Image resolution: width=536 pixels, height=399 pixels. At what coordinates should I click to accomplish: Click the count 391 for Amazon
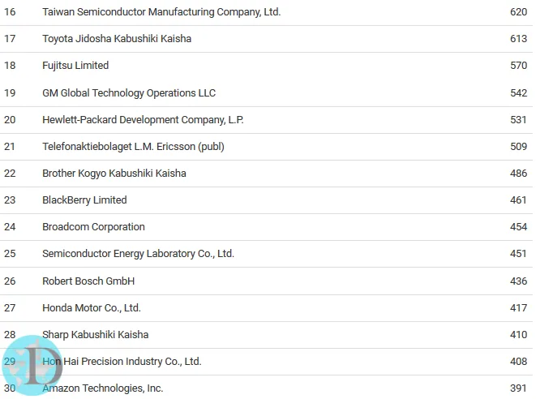(518, 388)
